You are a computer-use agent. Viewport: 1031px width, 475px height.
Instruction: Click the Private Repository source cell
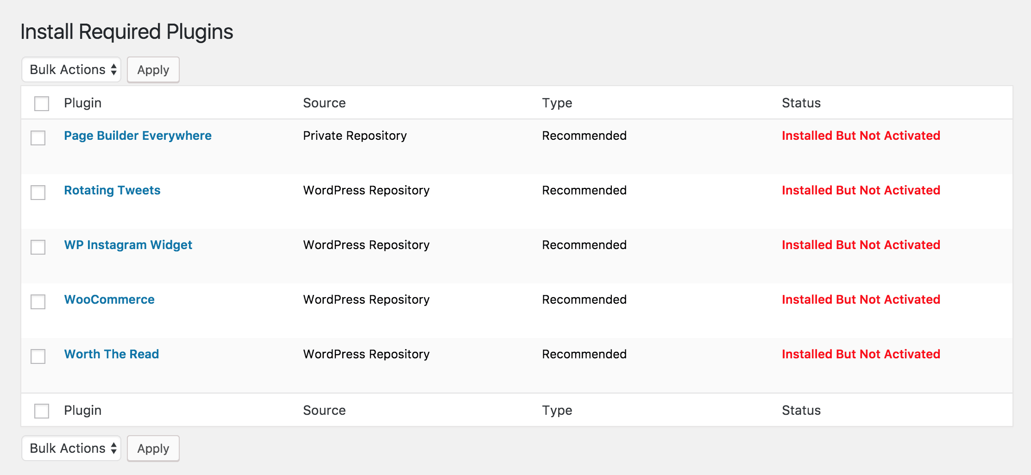[355, 136]
